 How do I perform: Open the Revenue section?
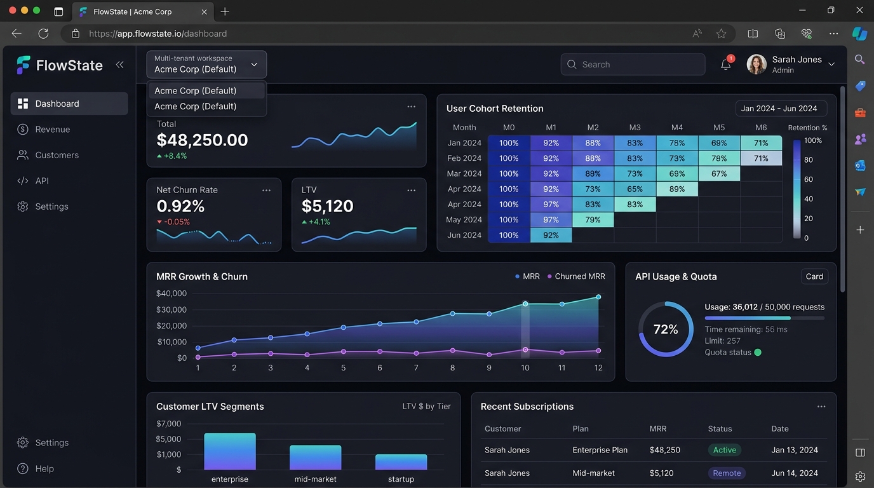pyautogui.click(x=69, y=130)
